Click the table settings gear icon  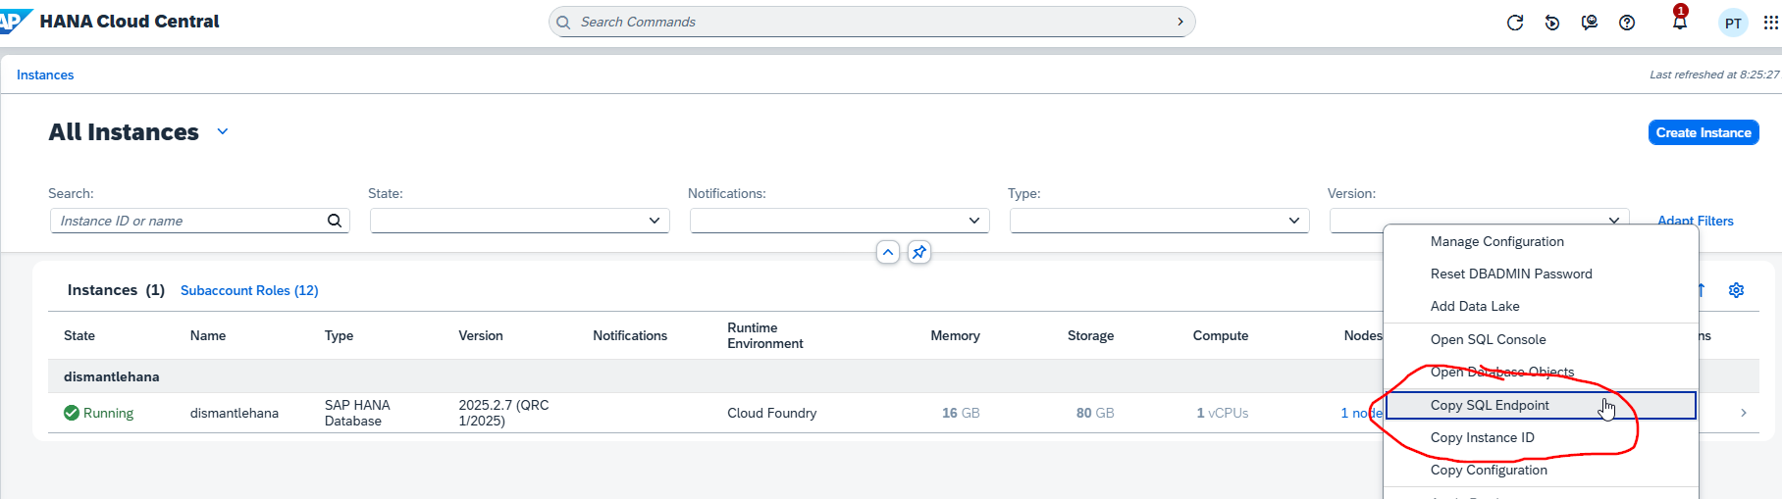pyautogui.click(x=1736, y=290)
